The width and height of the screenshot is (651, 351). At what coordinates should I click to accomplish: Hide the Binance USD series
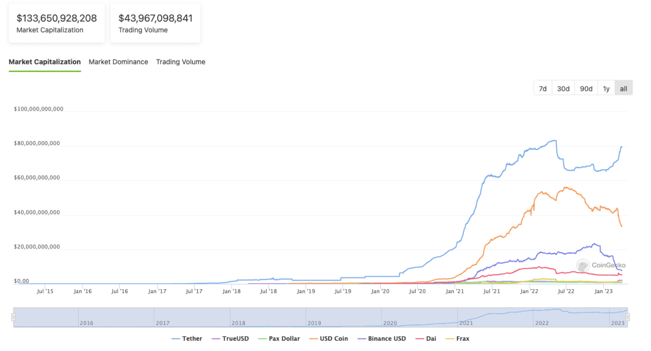point(381,339)
